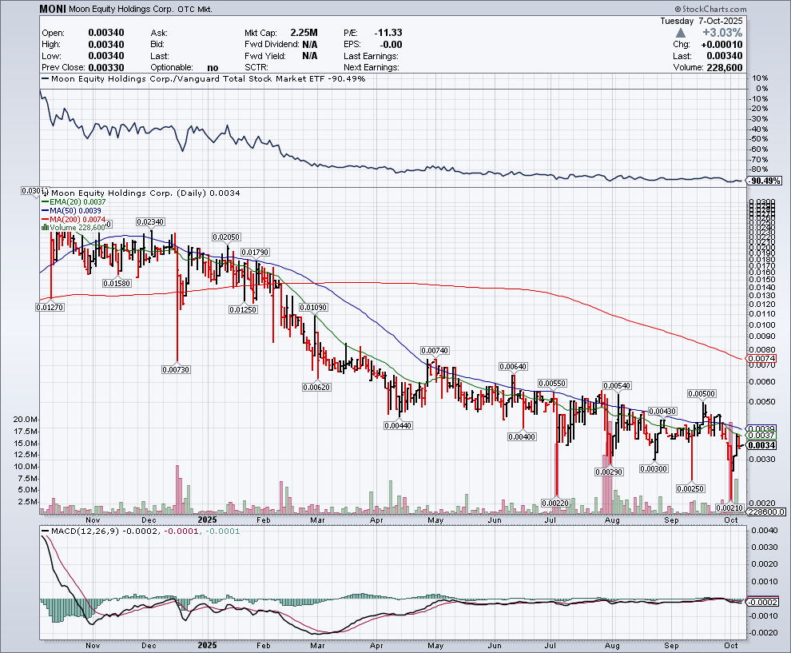Click the blue MA(50) legend line marker
Screen dimensions: 791x653
click(45, 210)
